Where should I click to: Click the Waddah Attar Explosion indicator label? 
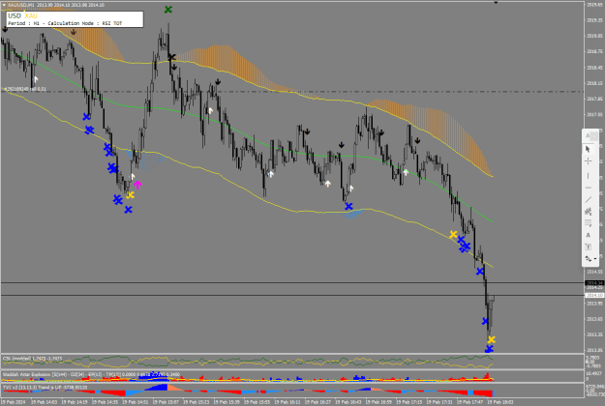point(91,374)
